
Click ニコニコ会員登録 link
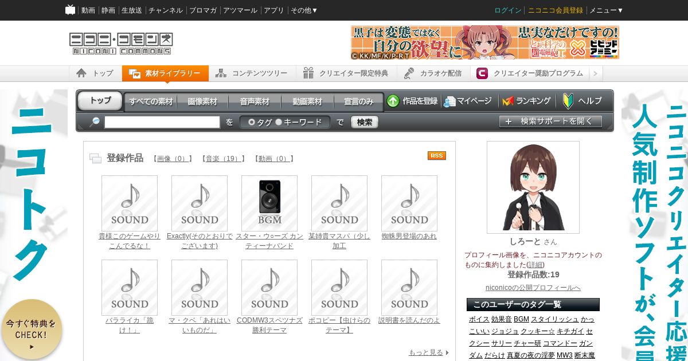(556, 10)
